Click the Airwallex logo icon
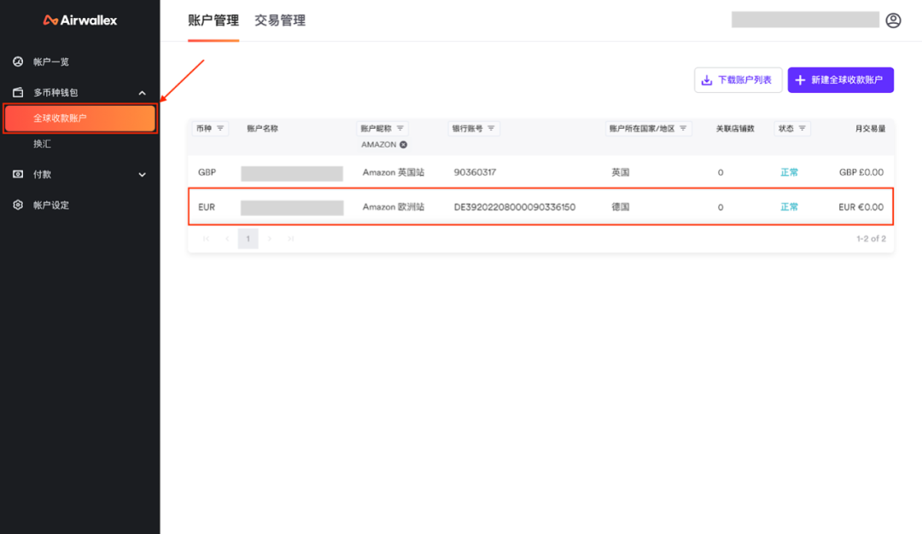 pyautogui.click(x=51, y=20)
